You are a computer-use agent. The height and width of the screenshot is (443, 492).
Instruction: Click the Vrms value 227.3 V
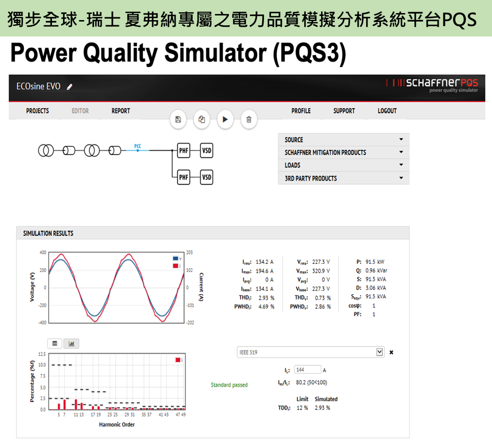coord(321,262)
